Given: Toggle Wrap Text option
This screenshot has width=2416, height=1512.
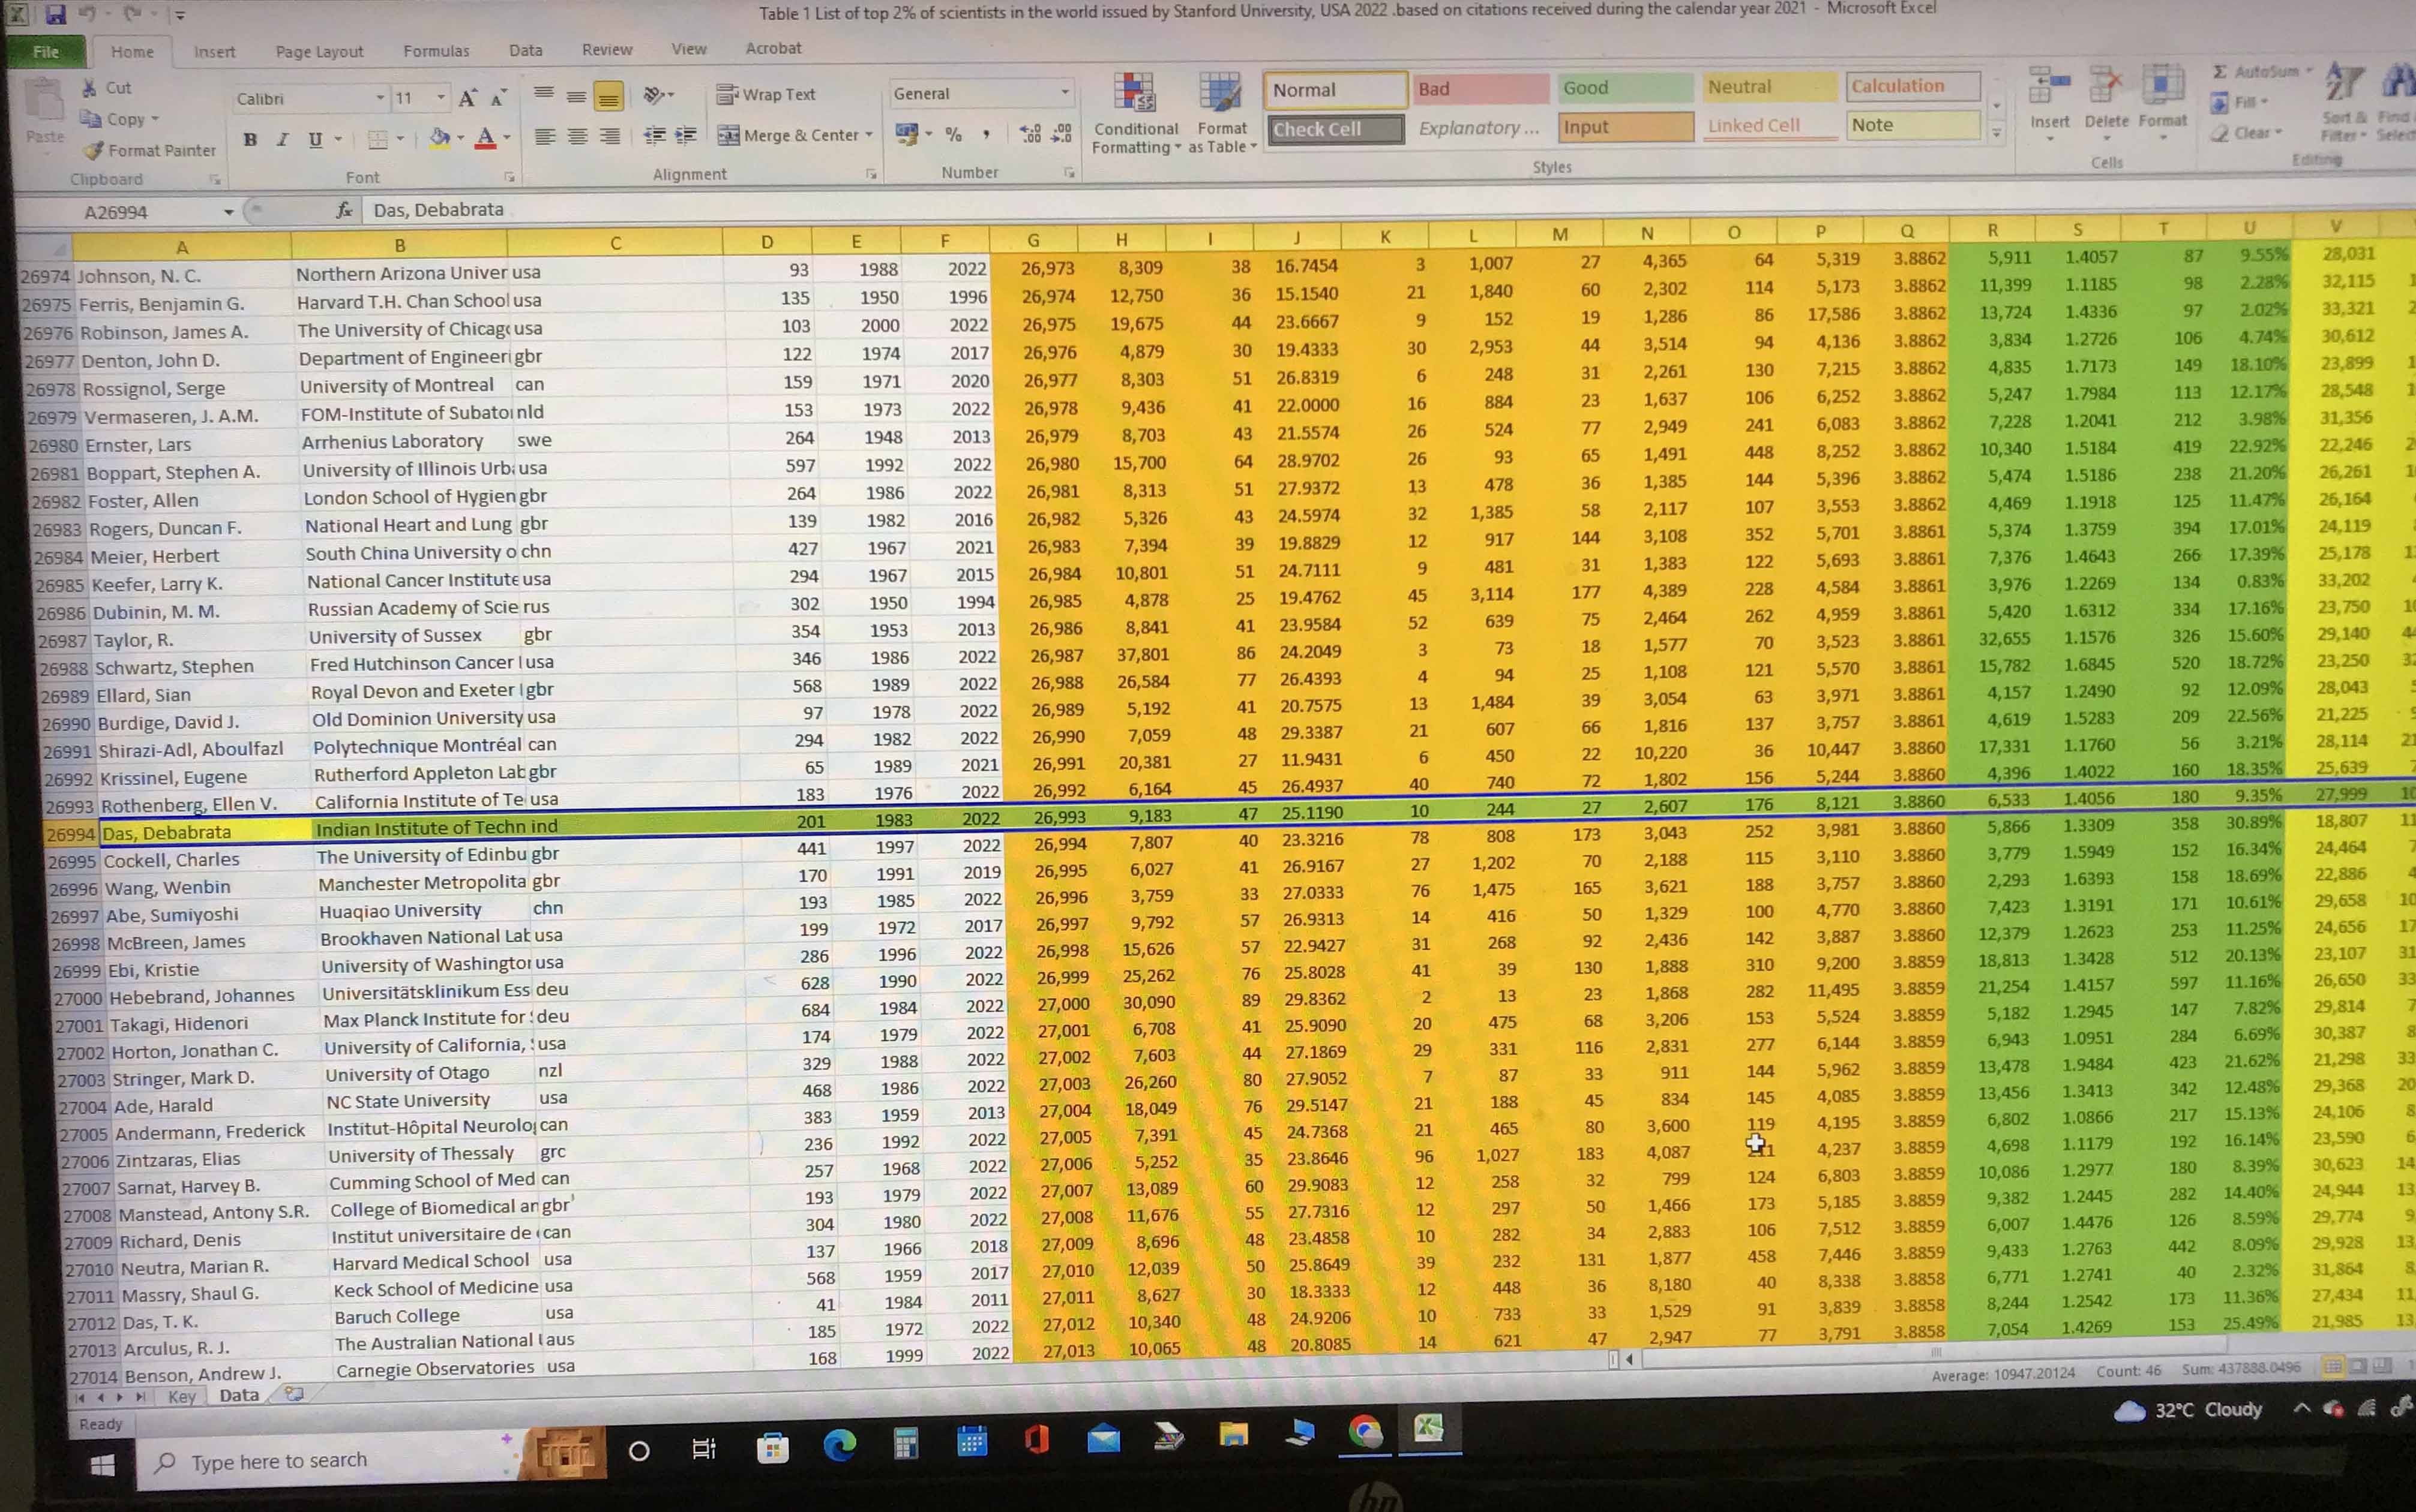Looking at the screenshot, I should tap(766, 94).
